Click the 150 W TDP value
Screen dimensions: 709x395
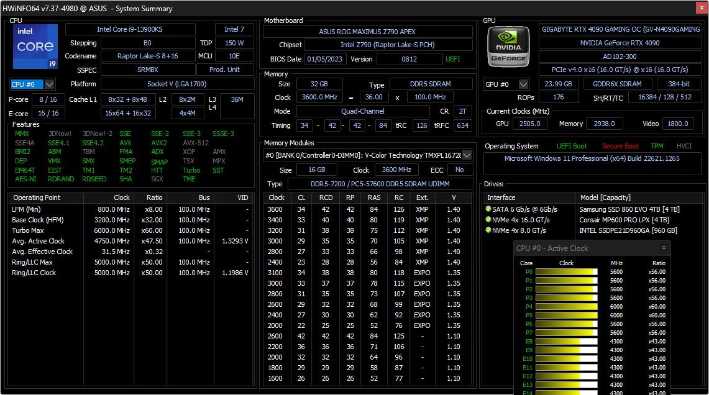[234, 43]
